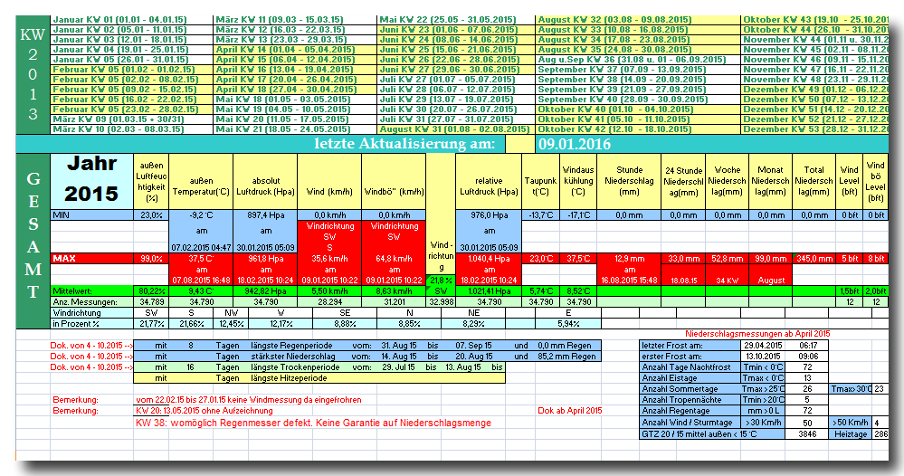This screenshot has width=904, height=476.
Task: Open Juli KW 28 (06.07 - 12.07.2015) week
Action: tap(447, 90)
